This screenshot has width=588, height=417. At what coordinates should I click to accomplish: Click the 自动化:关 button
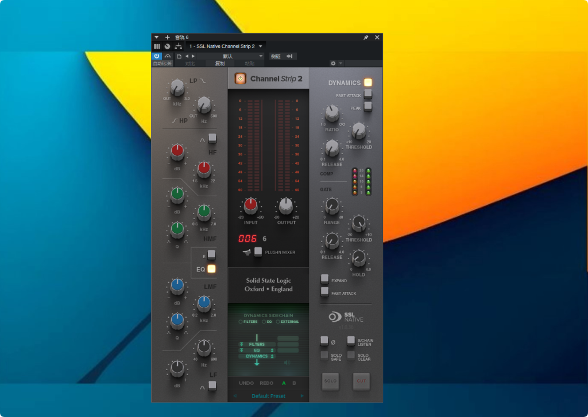[163, 64]
